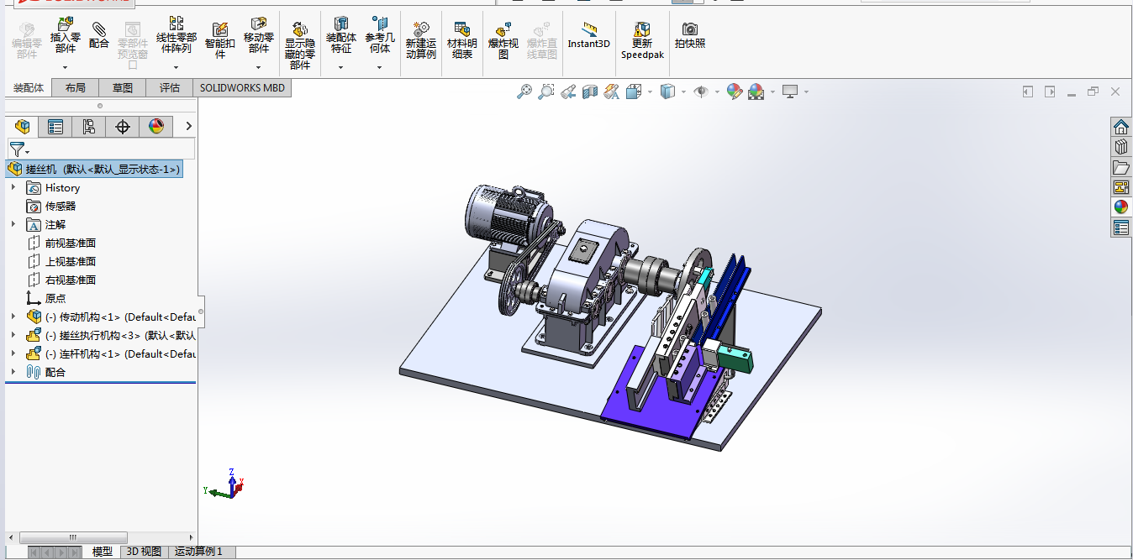
Task: Open View Palette icon in task pane
Action: (x=1121, y=187)
